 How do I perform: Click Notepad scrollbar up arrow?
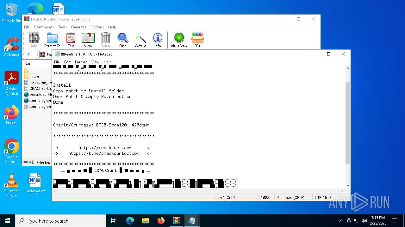[348, 68]
